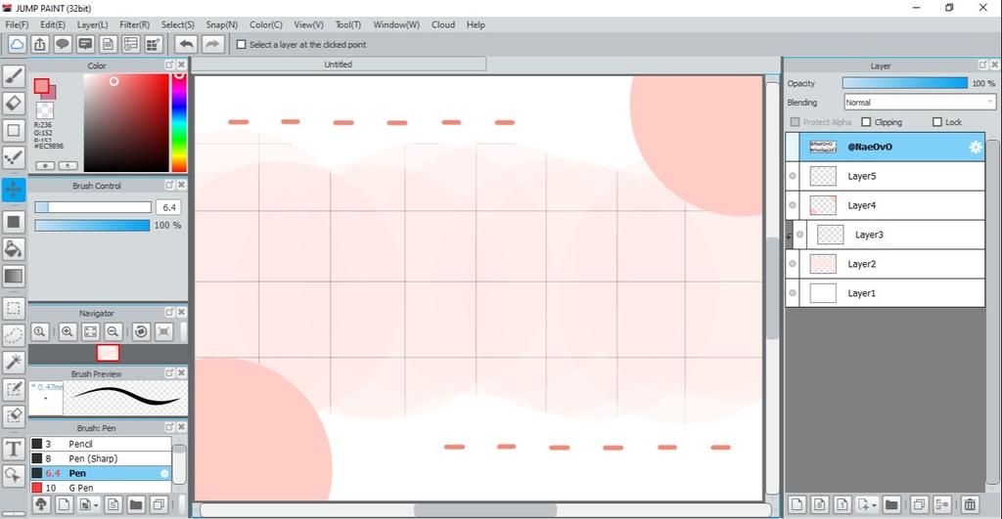Select the Pencil brush

[101, 444]
